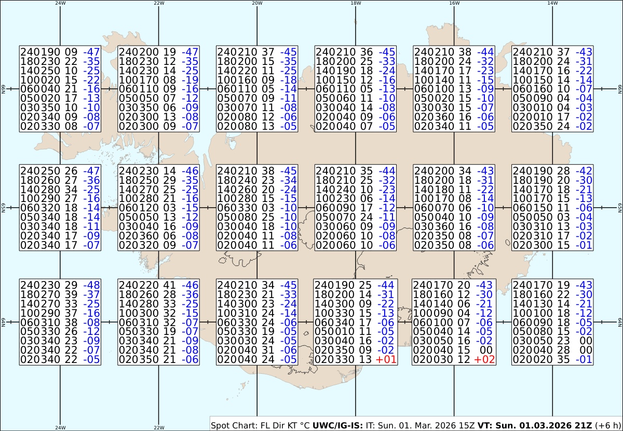Click the row '240230 29 -48'

click(x=60, y=285)
